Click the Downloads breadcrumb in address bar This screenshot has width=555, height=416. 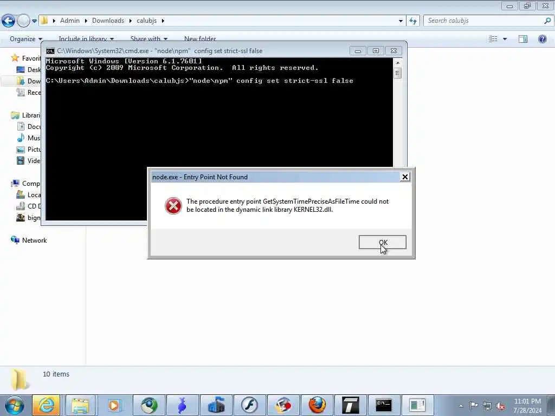tap(108, 21)
